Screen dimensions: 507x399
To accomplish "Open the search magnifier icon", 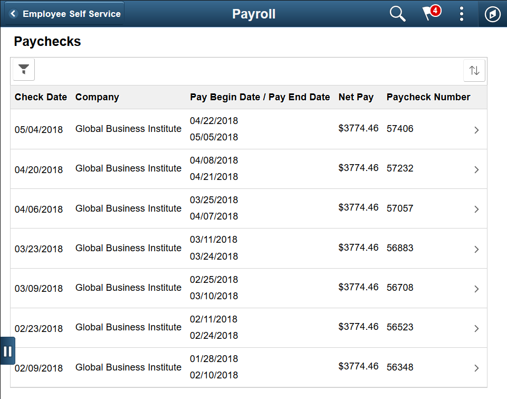I will click(x=397, y=14).
